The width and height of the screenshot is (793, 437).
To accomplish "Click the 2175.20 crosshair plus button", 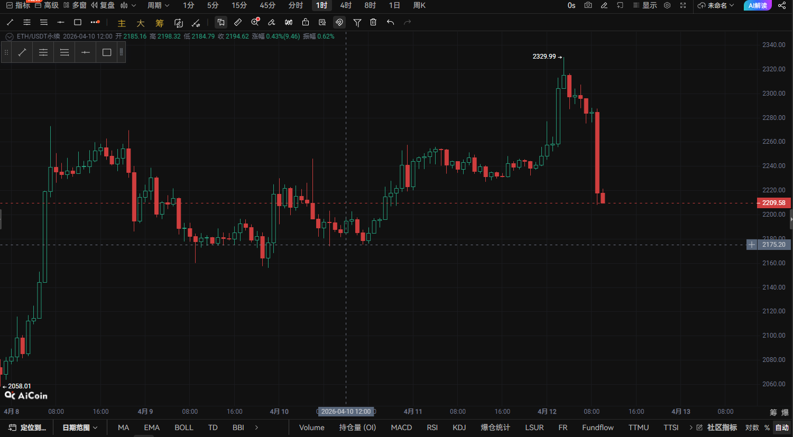I will point(752,245).
